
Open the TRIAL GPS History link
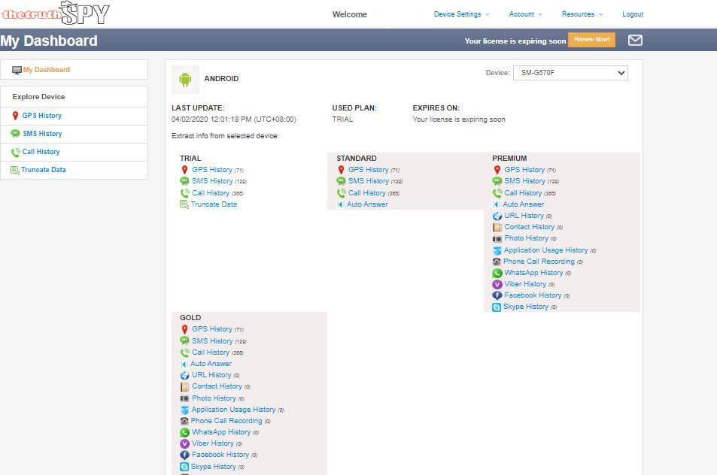[x=212, y=169]
